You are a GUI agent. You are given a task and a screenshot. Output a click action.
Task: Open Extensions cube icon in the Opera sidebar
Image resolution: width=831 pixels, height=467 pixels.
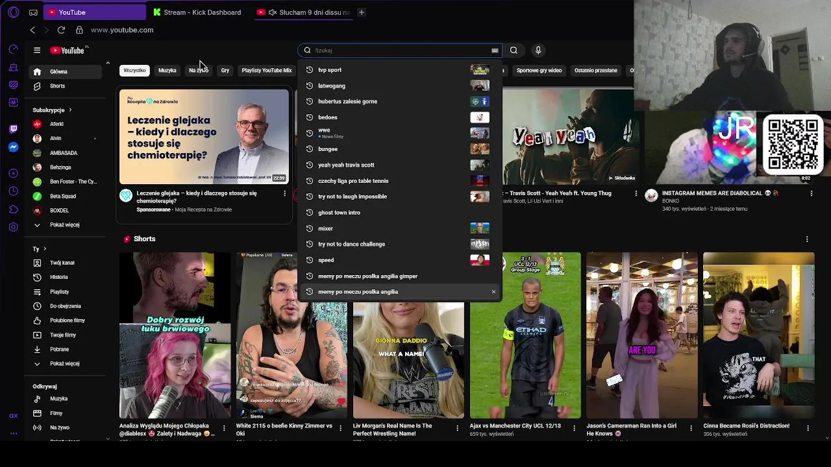13,209
